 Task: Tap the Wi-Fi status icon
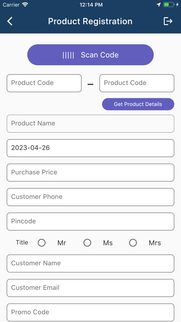25,5
